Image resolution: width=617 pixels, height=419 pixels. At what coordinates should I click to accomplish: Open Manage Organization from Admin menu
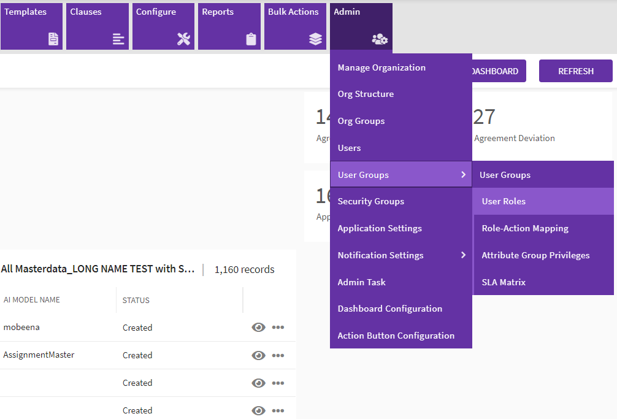click(381, 67)
